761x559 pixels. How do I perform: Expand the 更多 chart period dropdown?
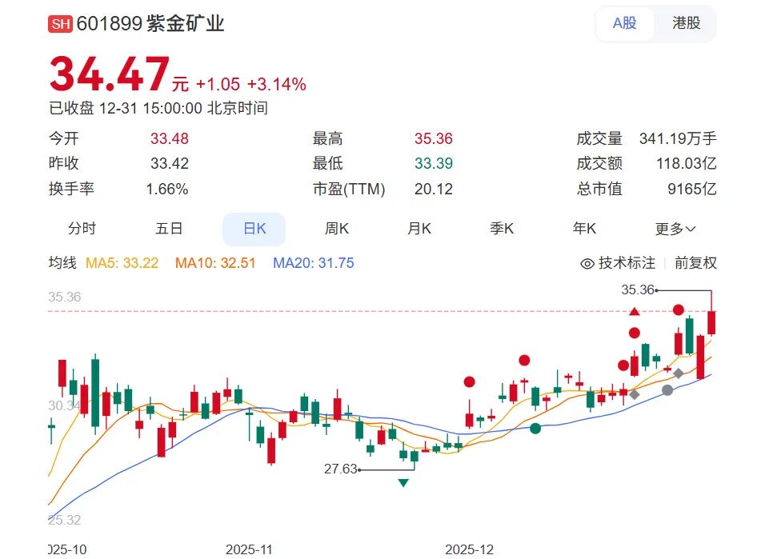point(675,229)
